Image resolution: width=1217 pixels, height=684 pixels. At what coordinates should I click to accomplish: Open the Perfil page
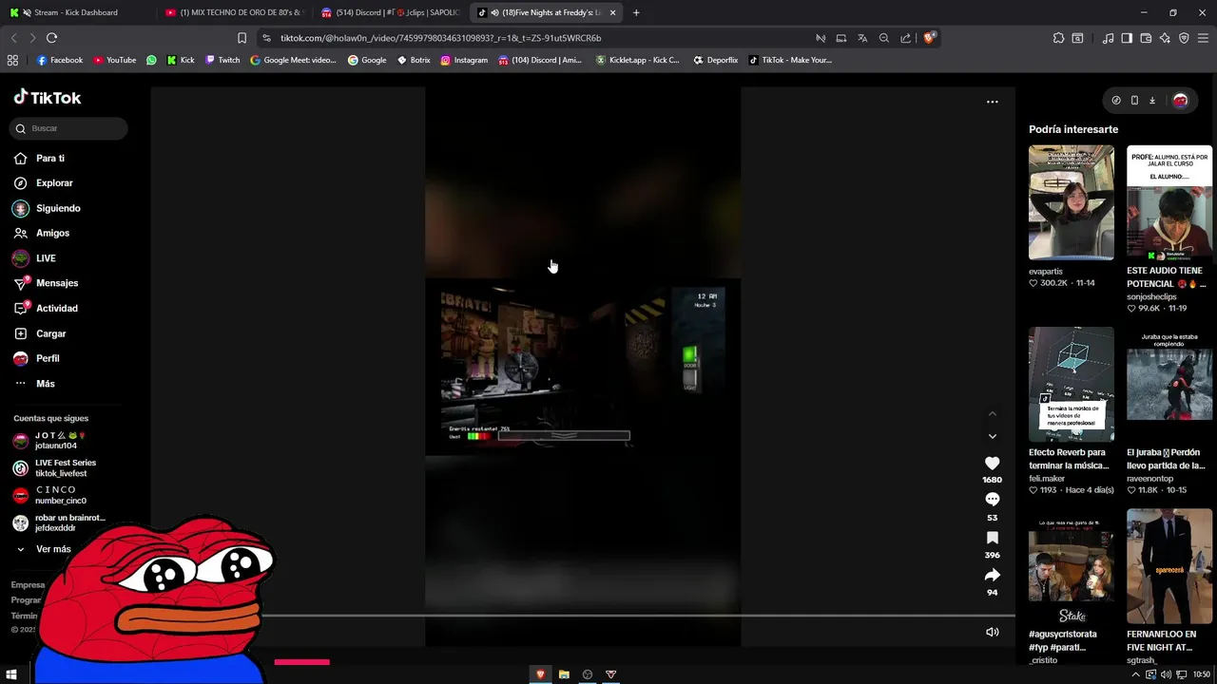point(48,358)
